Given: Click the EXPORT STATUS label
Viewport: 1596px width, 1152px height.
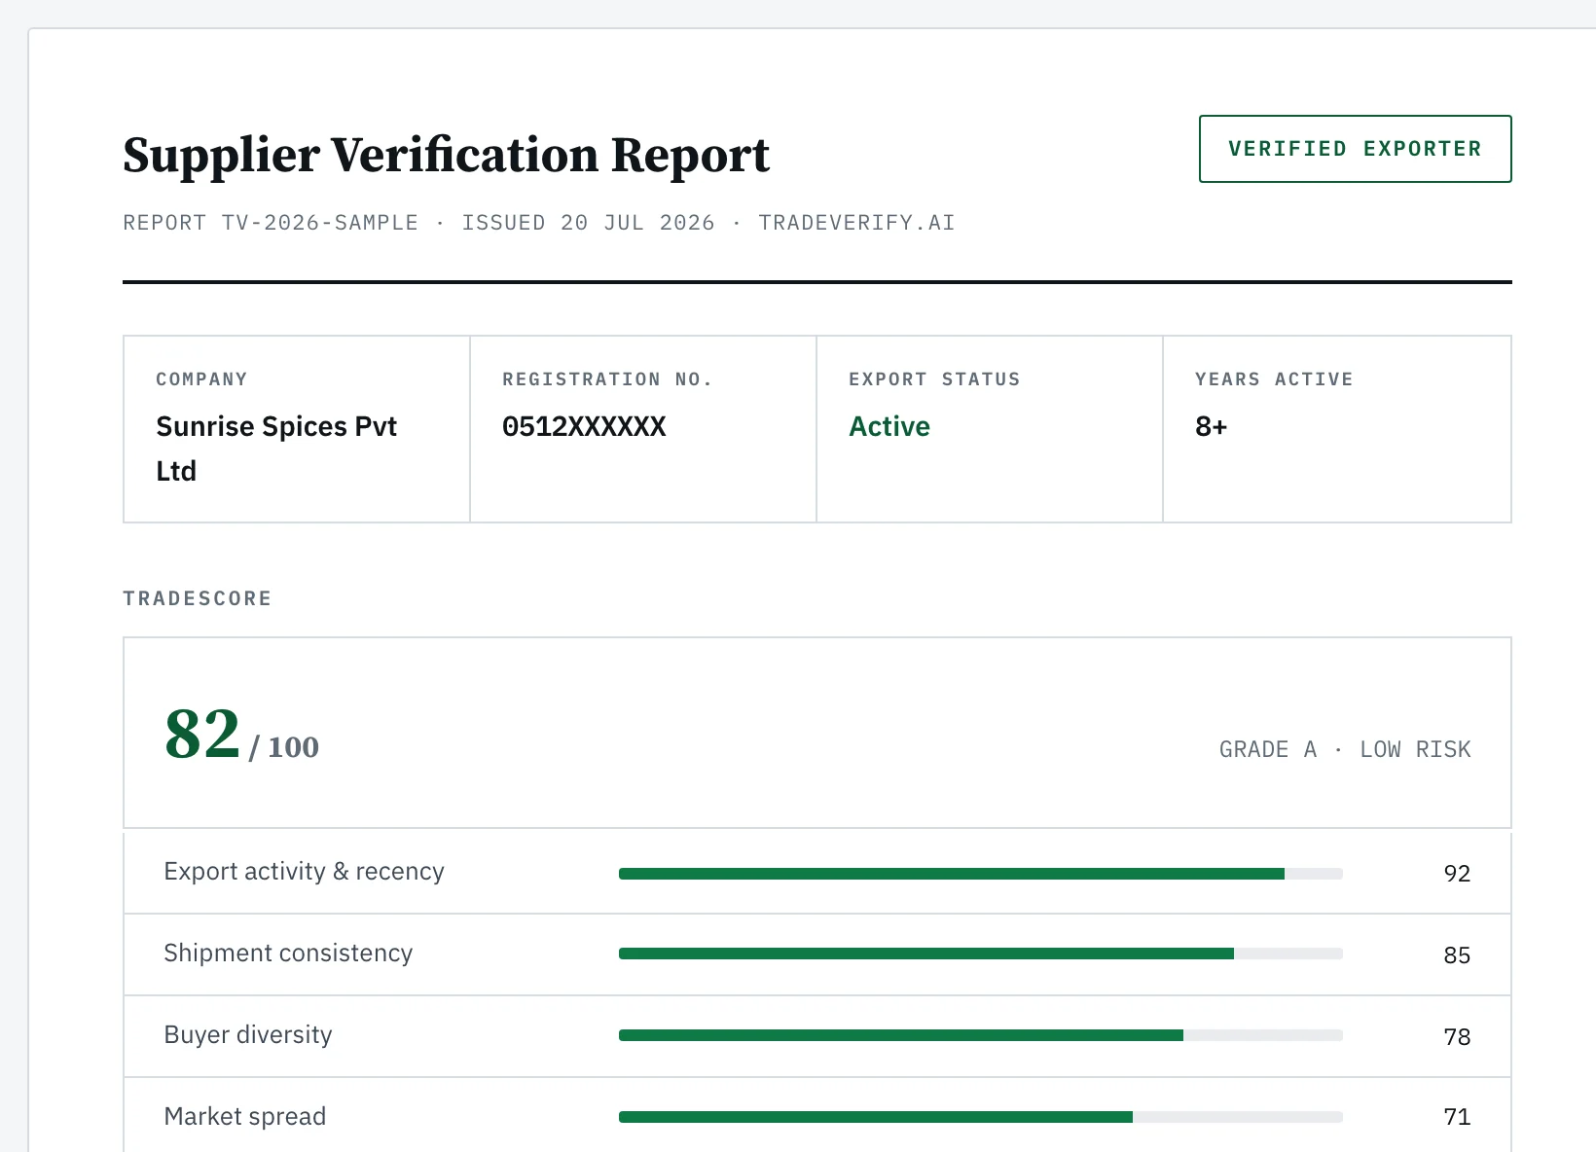Looking at the screenshot, I should [x=934, y=379].
